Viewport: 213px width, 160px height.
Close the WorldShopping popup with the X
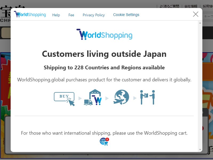[196, 14]
